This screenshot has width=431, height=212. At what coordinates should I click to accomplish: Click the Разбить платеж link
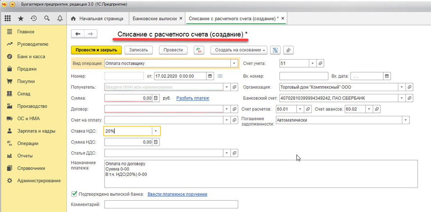point(193,98)
